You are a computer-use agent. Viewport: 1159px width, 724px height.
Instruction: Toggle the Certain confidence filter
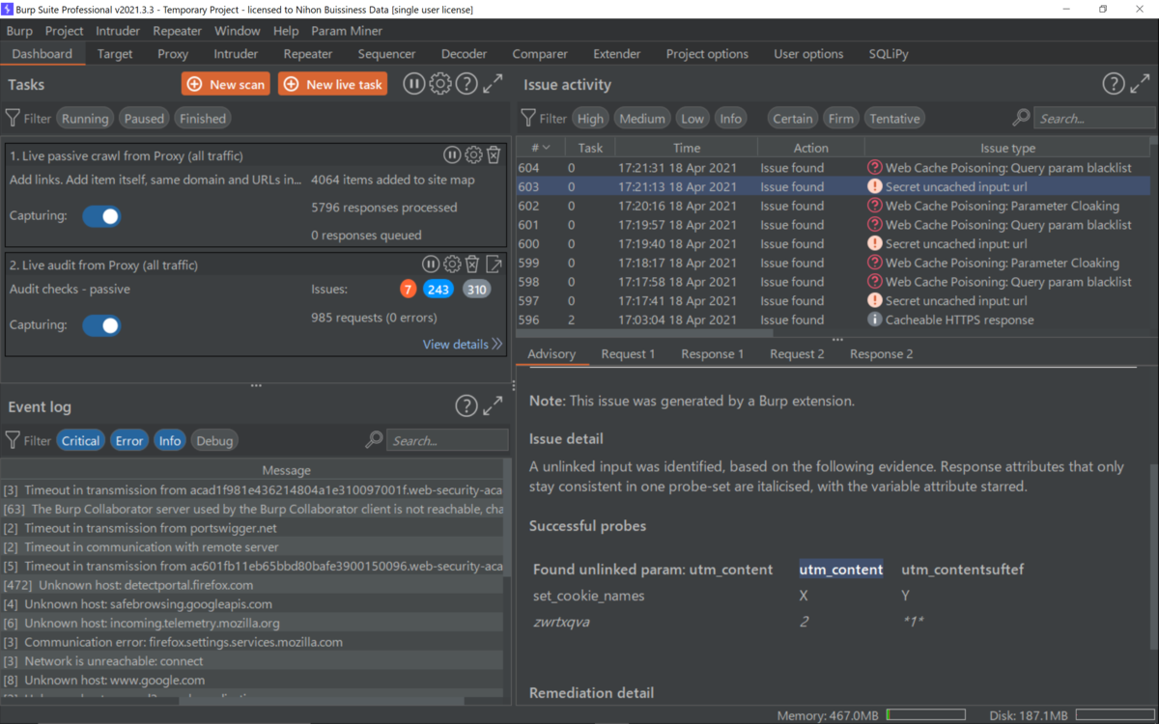[793, 119]
